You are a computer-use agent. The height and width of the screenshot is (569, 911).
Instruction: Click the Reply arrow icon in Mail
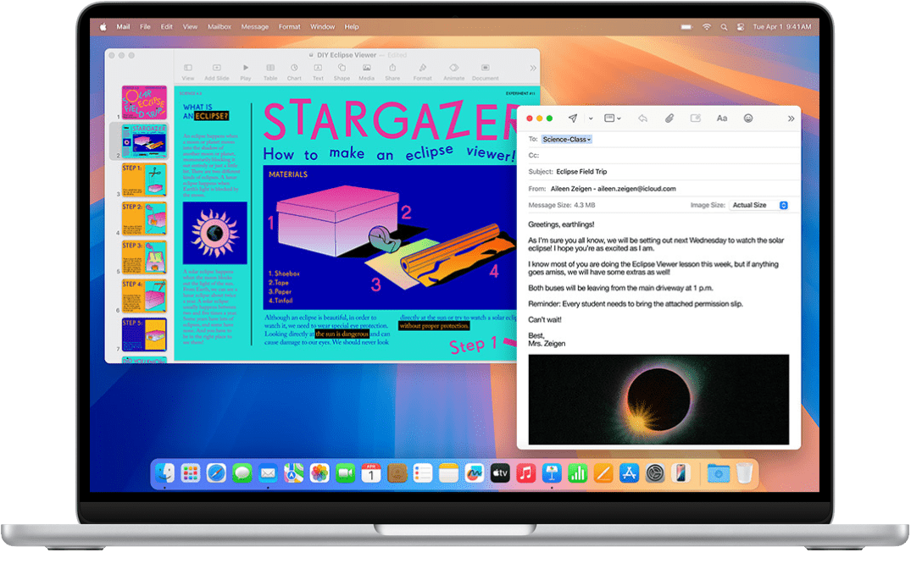point(642,119)
